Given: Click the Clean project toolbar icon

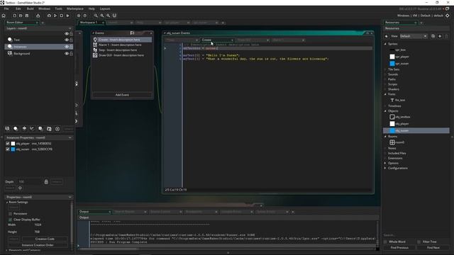Looking at the screenshot, I should click(x=67, y=16).
